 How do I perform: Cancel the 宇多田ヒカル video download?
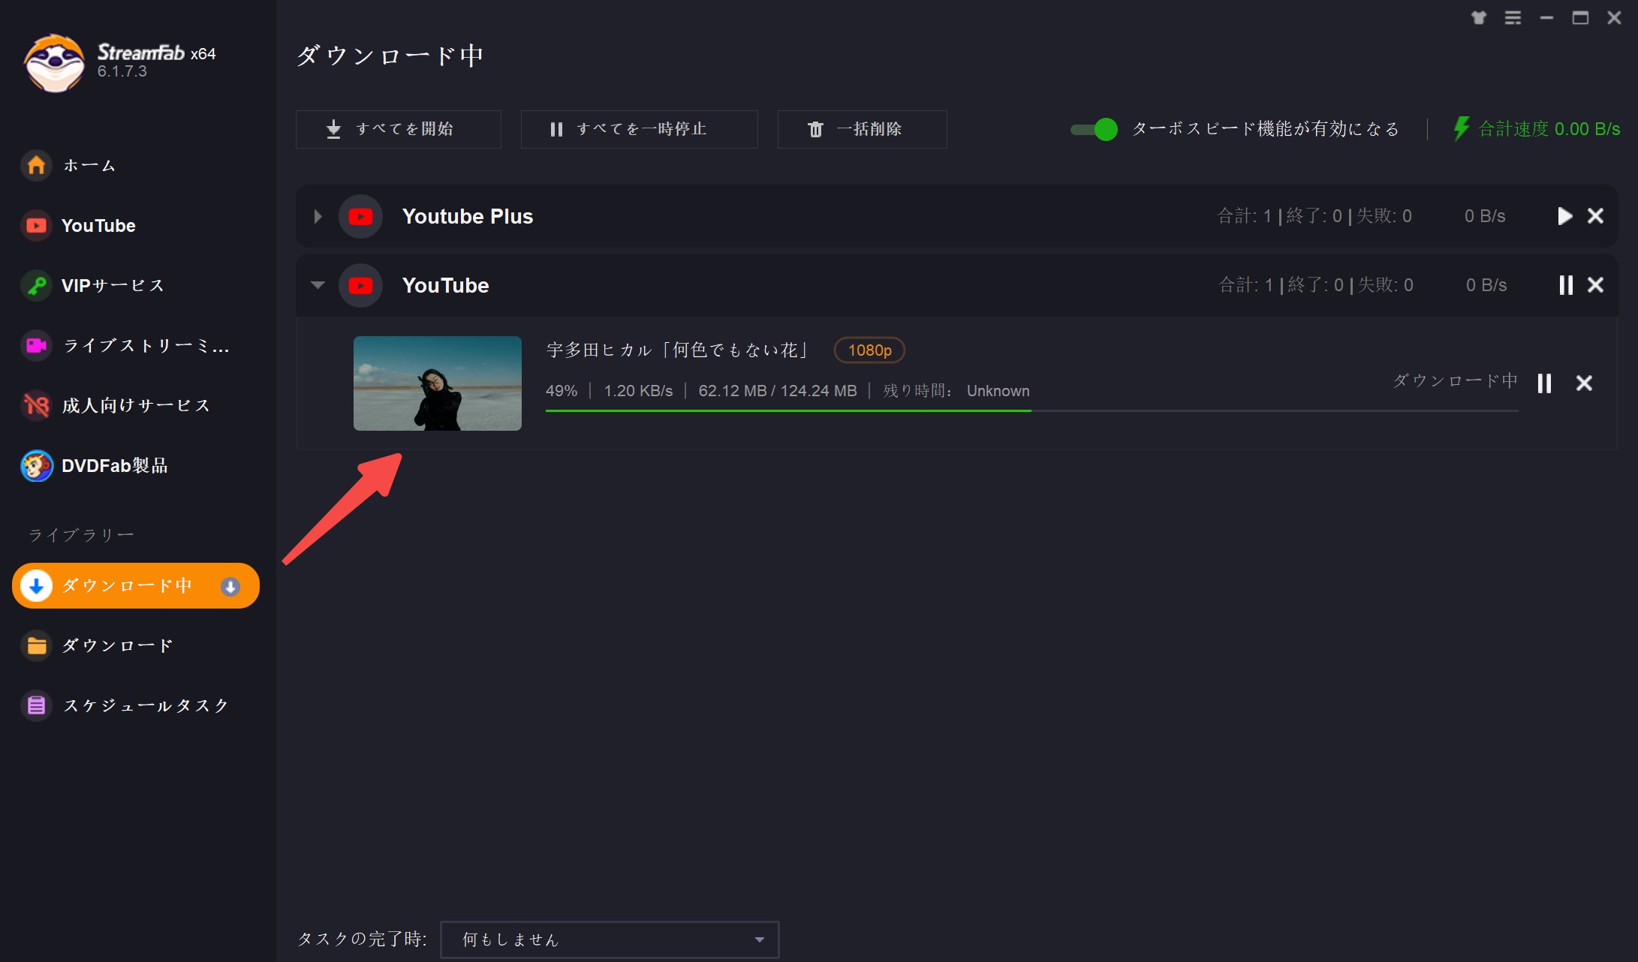(1584, 383)
